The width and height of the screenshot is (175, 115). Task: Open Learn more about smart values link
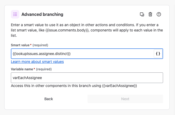[x=37, y=62]
